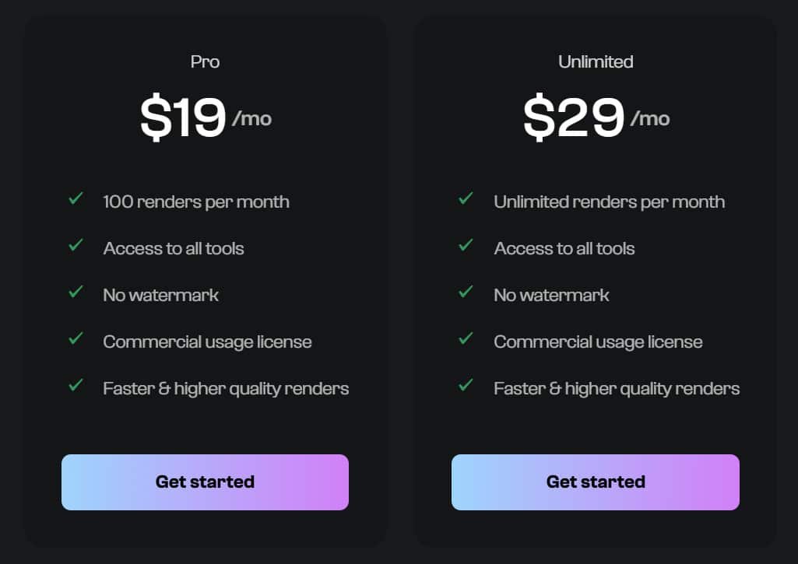Click Get started for the Pro plan
798x564 pixels.
205,482
